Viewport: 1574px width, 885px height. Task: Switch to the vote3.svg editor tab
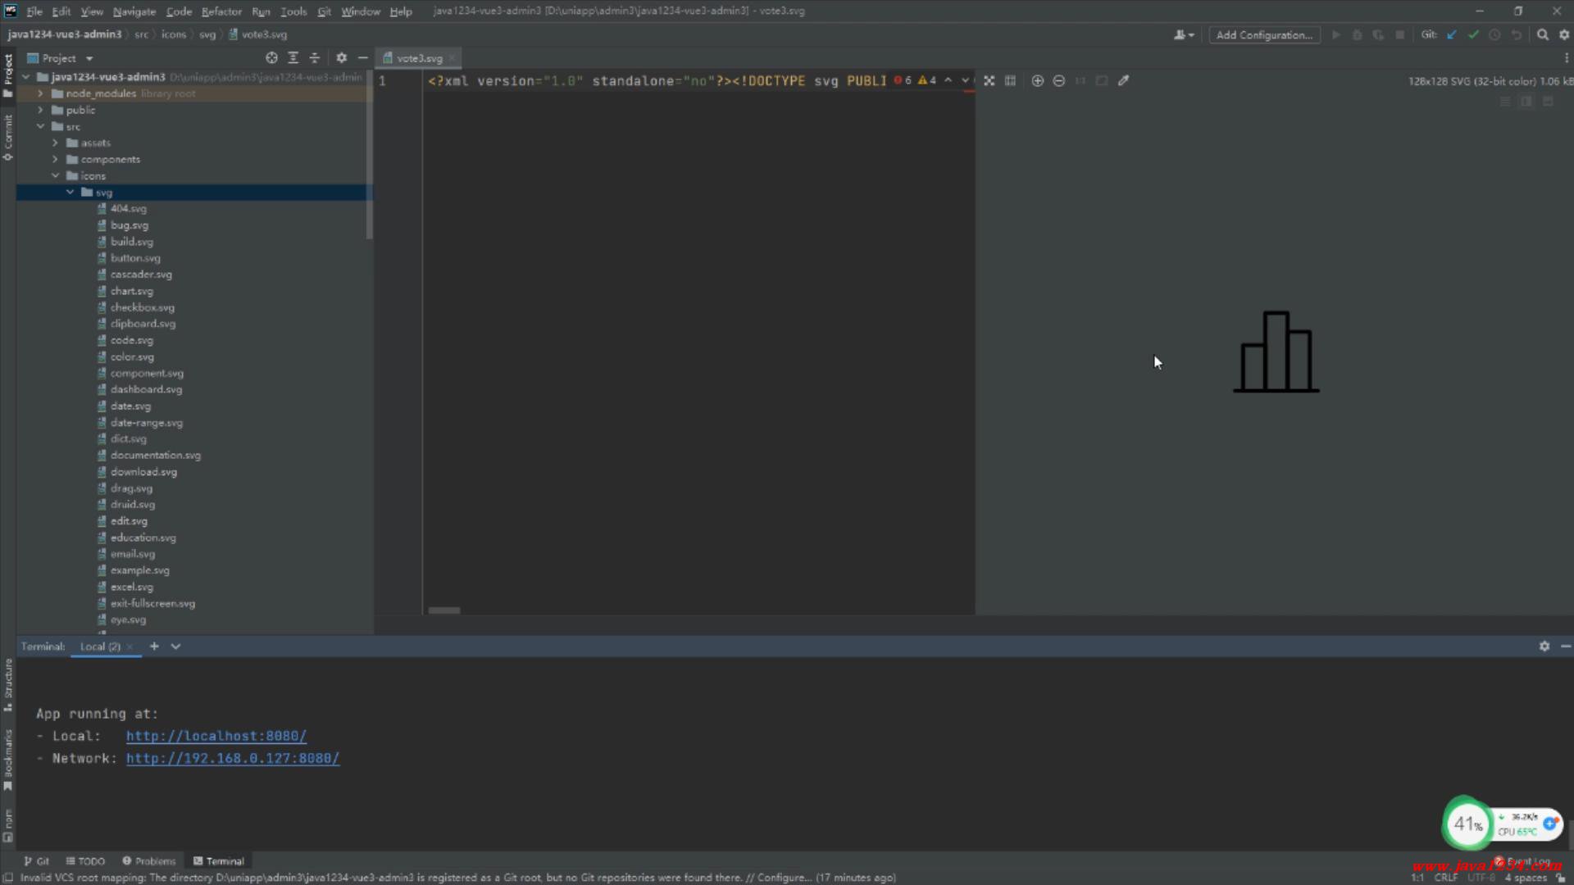pos(419,58)
